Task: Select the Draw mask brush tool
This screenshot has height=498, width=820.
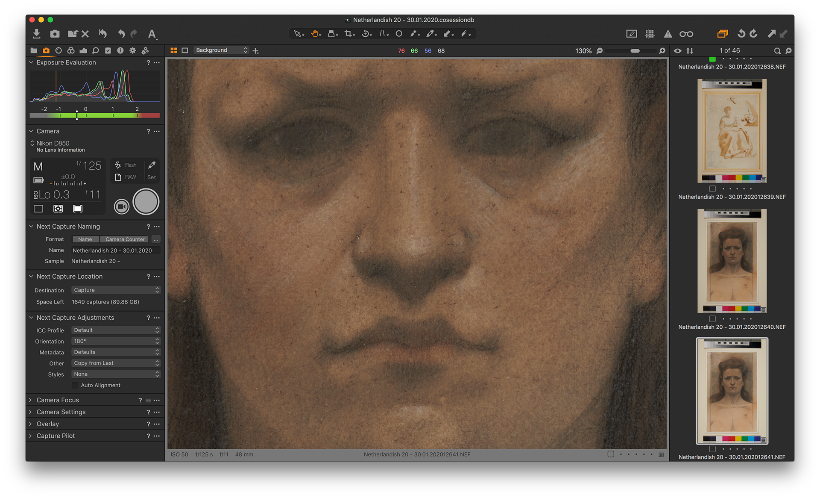Action: pyautogui.click(x=414, y=34)
